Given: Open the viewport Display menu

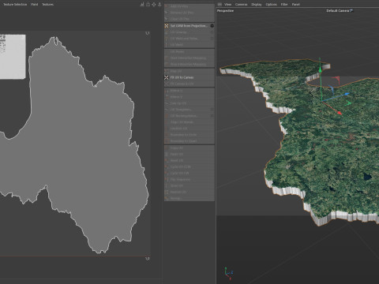Looking at the screenshot, I should point(257,4).
